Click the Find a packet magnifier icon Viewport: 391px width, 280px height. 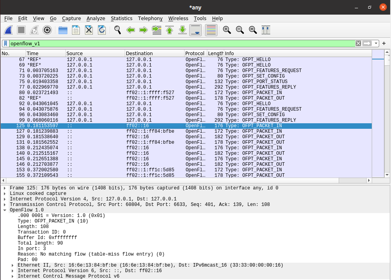click(117, 30)
